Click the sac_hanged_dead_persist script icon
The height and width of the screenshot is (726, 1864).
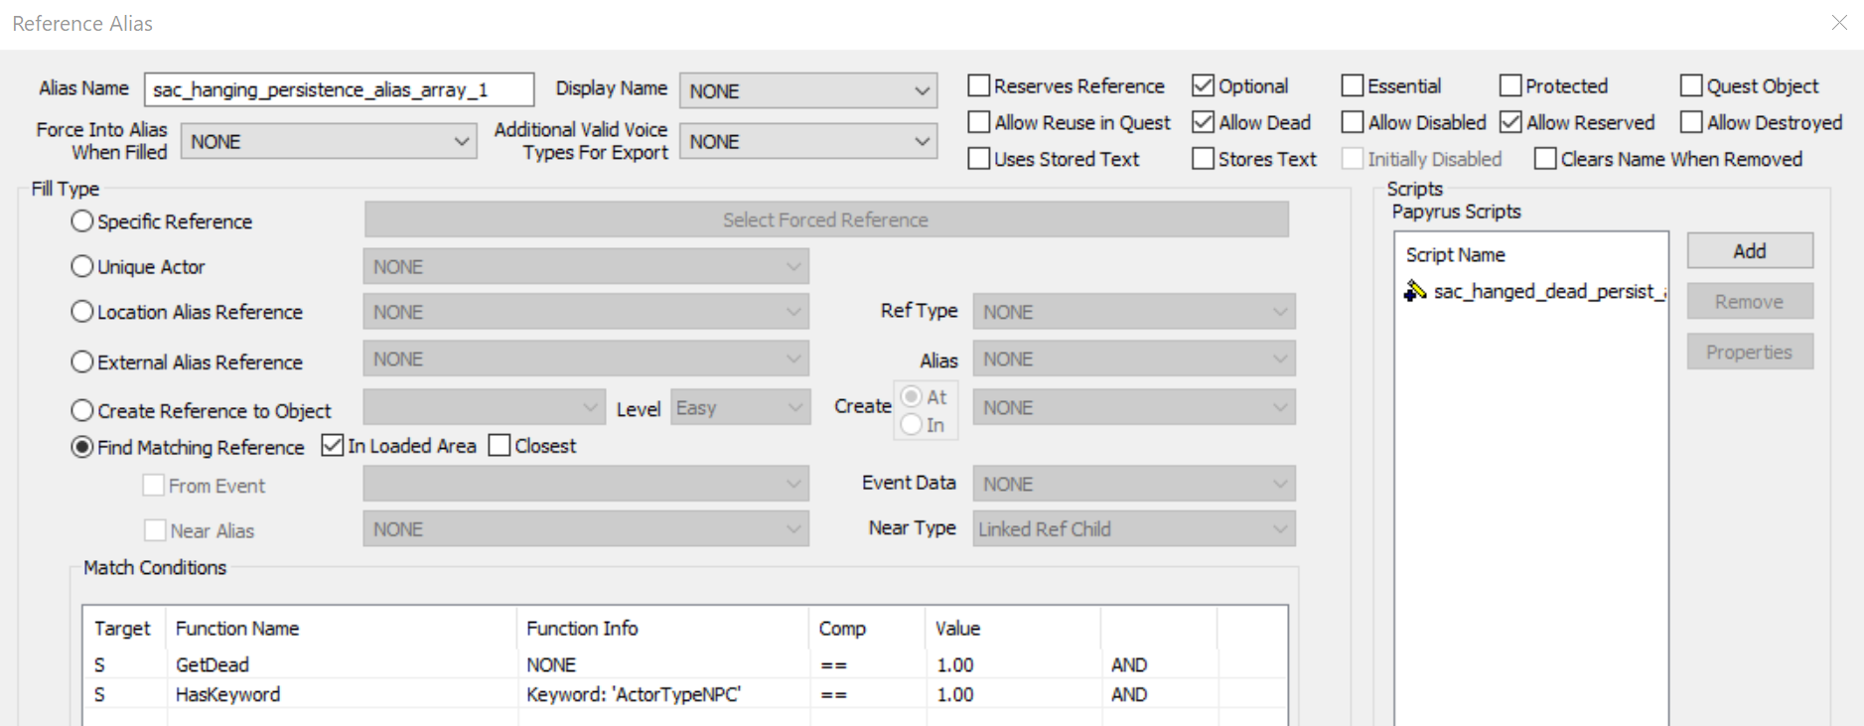click(1414, 291)
